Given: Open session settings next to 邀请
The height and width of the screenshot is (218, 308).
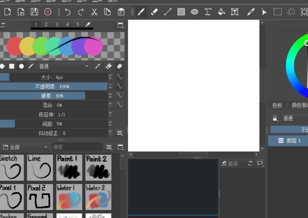Looking at the screenshot, I should click(251, 163).
